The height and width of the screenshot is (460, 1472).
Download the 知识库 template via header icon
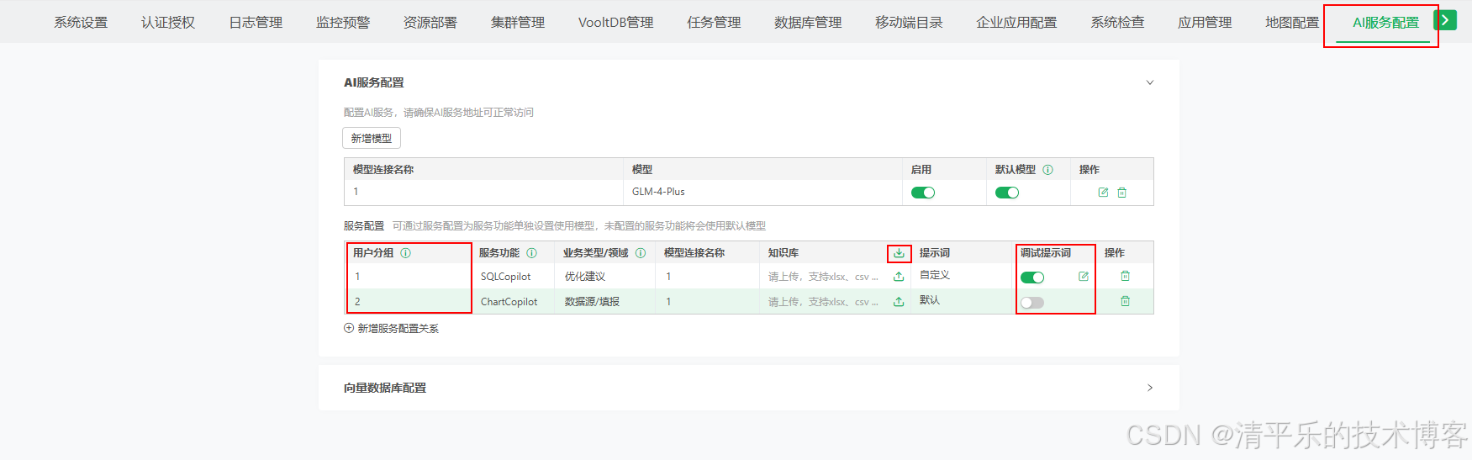pyautogui.click(x=899, y=253)
